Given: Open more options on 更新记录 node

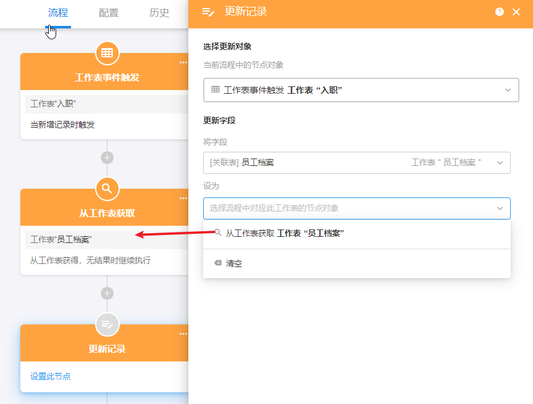Looking at the screenshot, I should coord(183,334).
